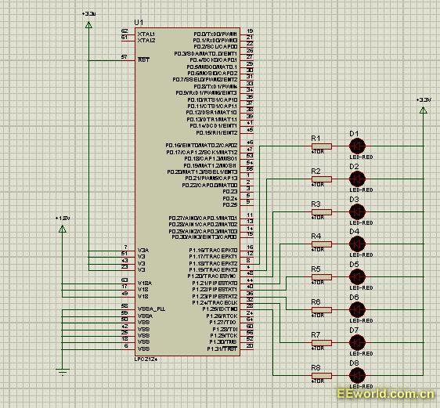Viewport: 440px width, 408px height.
Task: Select the D6 LED symbol
Action: point(357,309)
